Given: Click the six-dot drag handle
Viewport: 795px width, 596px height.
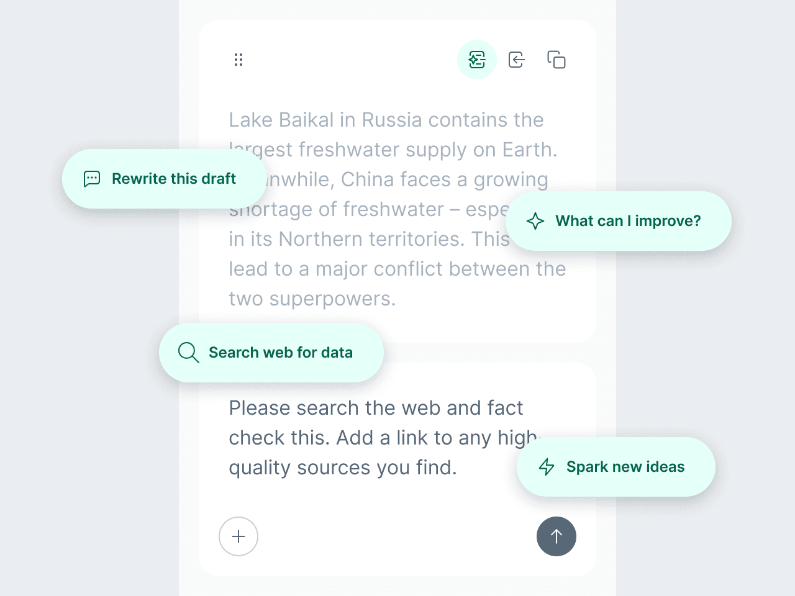Looking at the screenshot, I should (x=238, y=60).
